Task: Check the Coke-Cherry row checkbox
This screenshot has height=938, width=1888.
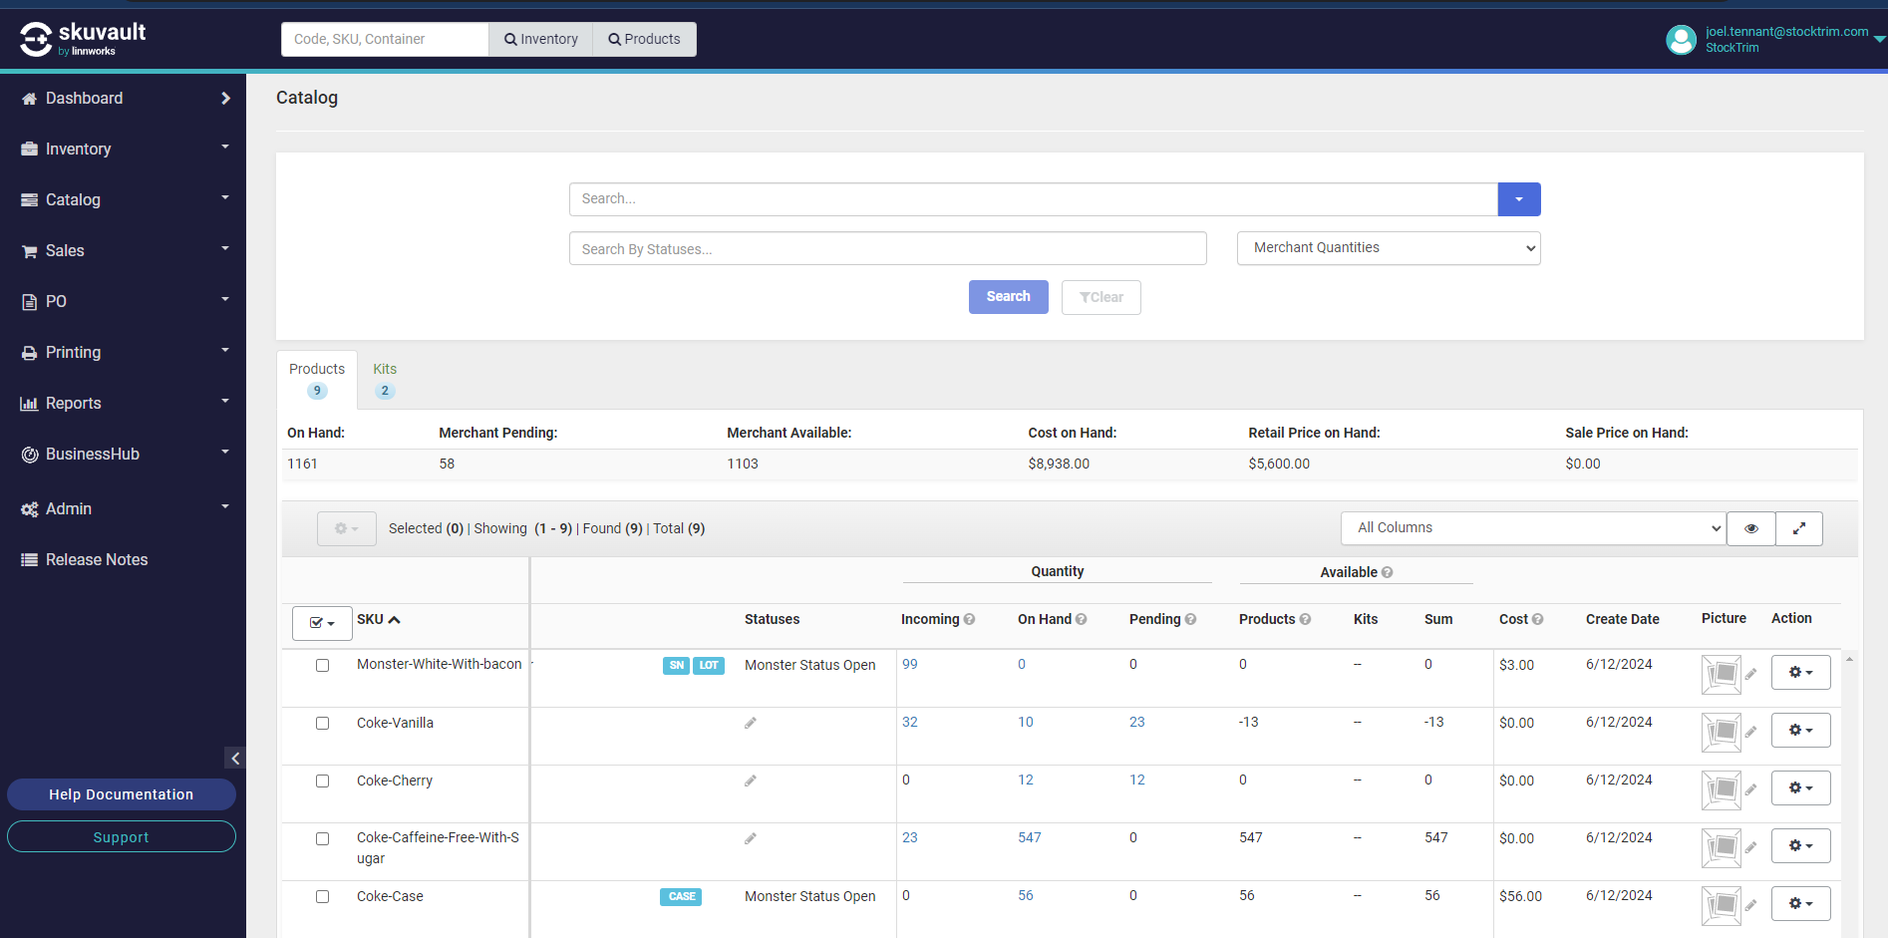Action: click(322, 782)
